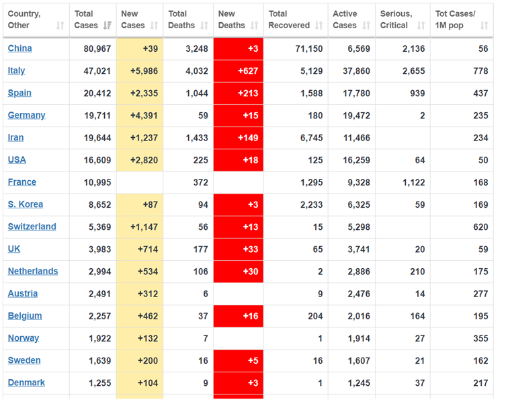Open the Denmark country link
The height and width of the screenshot is (402, 508).
26,383
